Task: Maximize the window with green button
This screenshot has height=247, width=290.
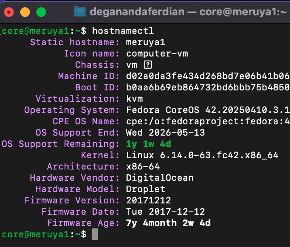Action: coord(41,12)
